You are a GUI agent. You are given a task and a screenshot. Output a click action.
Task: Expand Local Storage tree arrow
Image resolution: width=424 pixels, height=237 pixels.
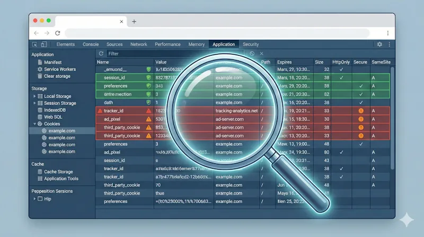pyautogui.click(x=34, y=96)
